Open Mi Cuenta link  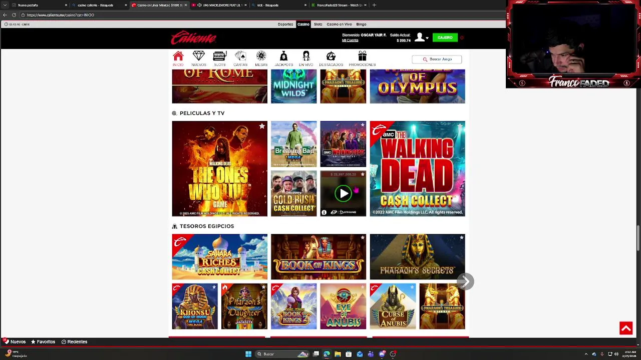pyautogui.click(x=350, y=40)
